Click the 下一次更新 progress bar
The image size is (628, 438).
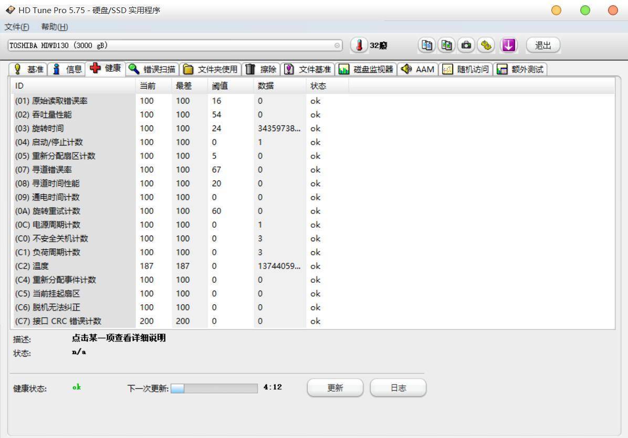214,388
